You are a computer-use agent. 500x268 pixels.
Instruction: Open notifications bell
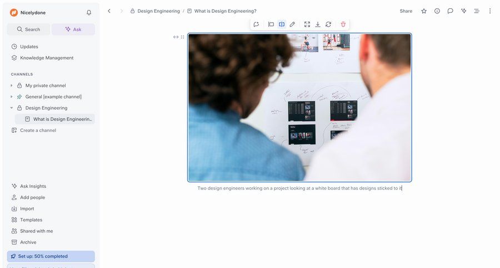(89, 12)
